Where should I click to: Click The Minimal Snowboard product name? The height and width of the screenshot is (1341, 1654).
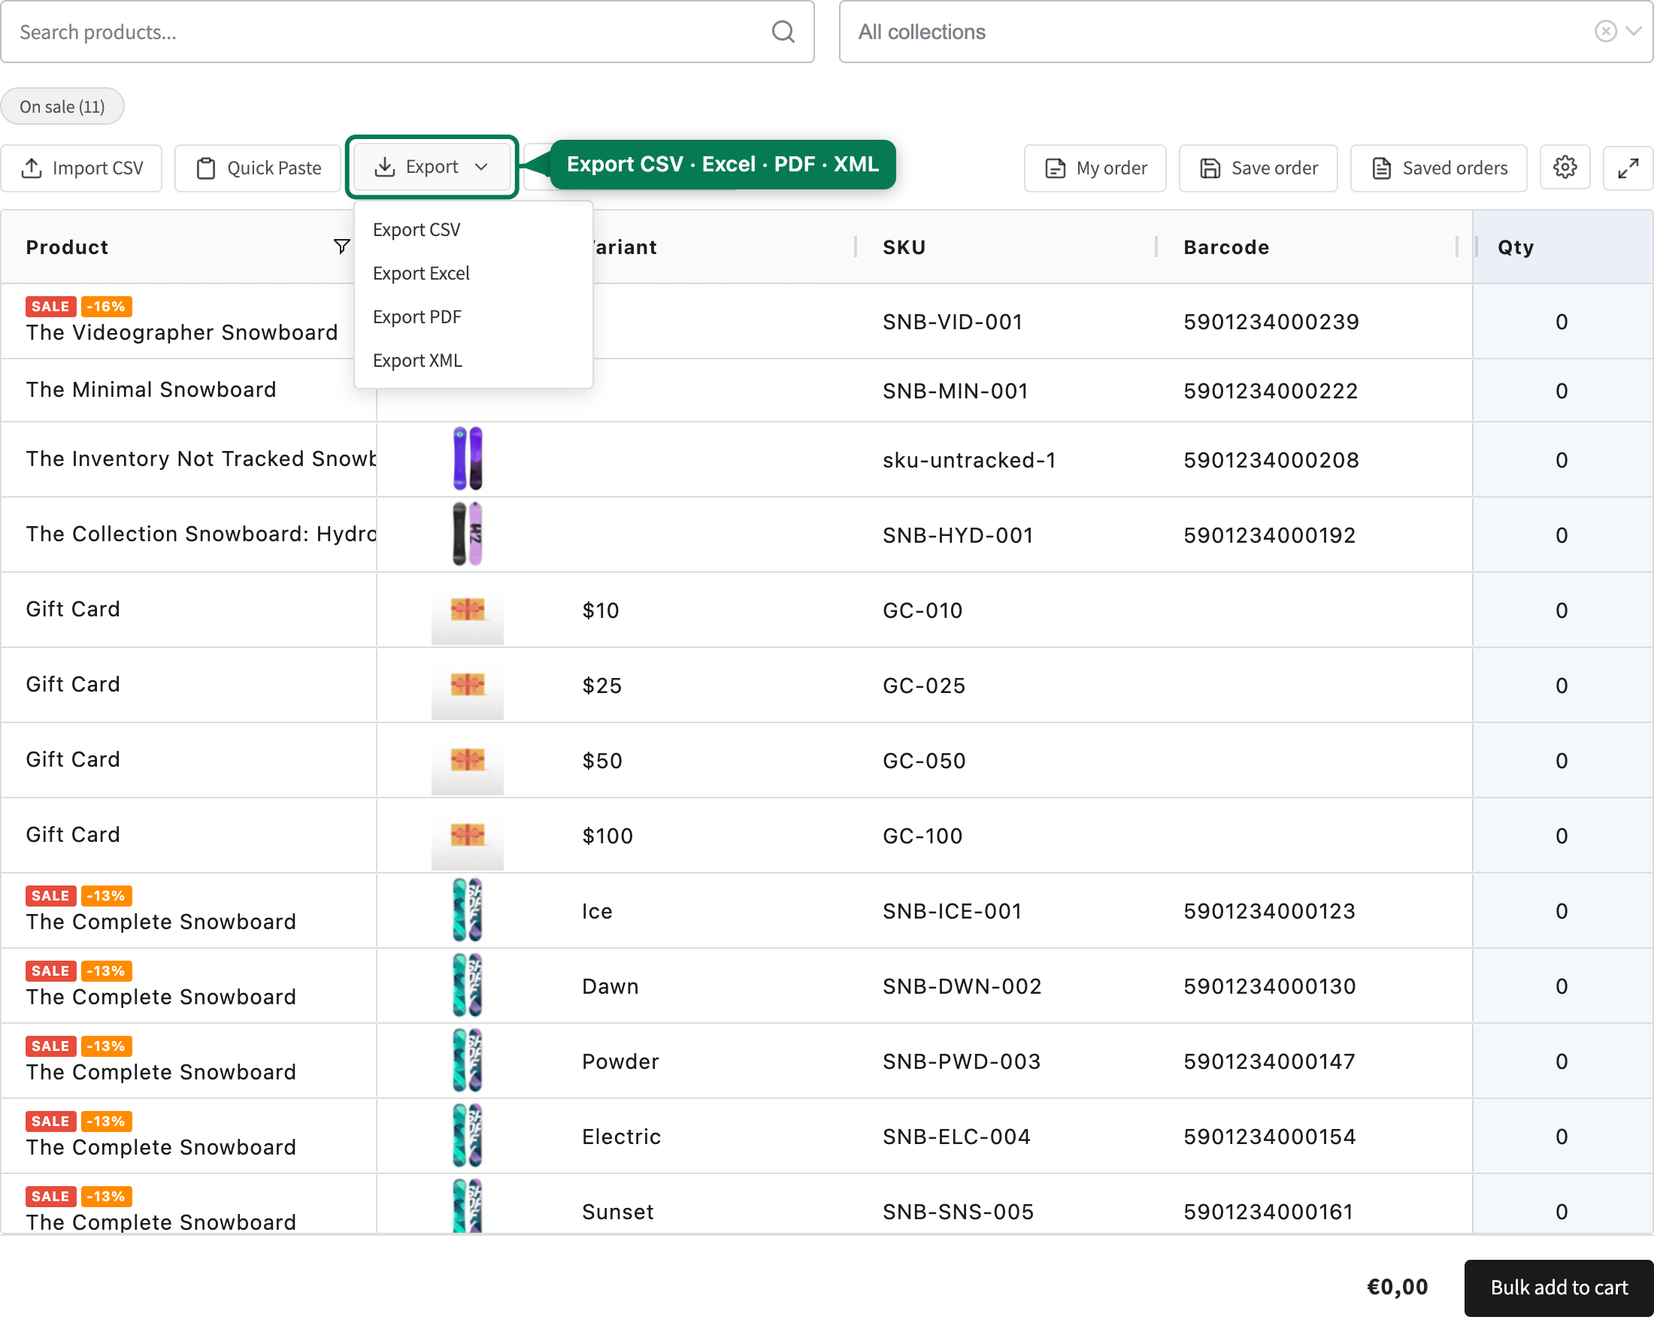point(151,389)
